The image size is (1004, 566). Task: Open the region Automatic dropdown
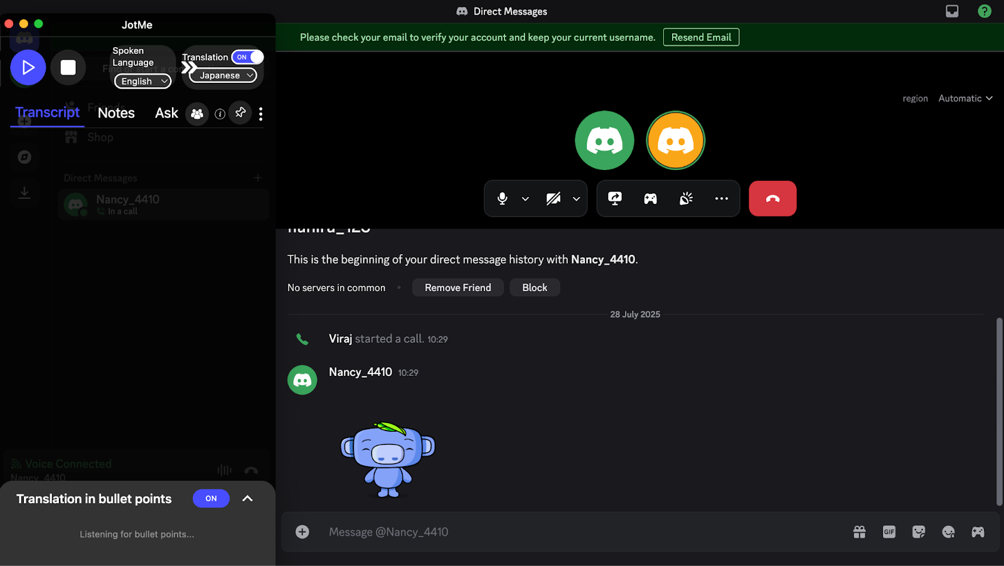[965, 98]
